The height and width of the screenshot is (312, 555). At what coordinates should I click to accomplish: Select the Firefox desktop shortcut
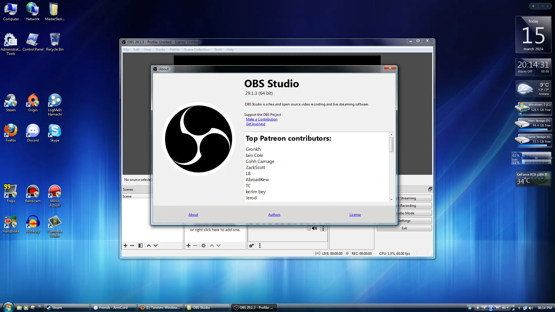11,133
